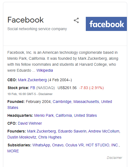Open the Massachusetts link
131x167 pixels.
(x=86, y=102)
